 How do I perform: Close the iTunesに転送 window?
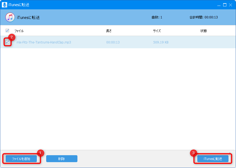click(x=230, y=5)
